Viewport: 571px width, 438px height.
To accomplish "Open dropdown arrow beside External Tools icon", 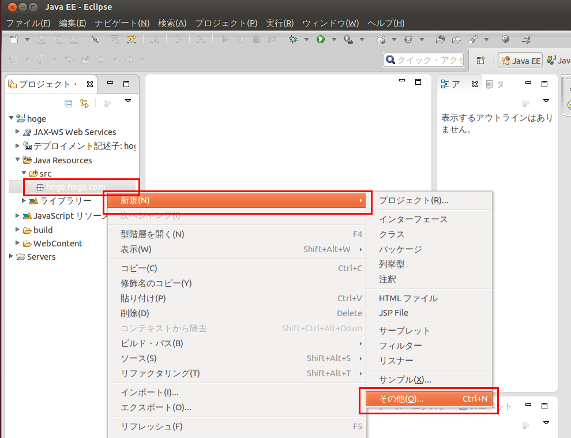I will [x=362, y=39].
